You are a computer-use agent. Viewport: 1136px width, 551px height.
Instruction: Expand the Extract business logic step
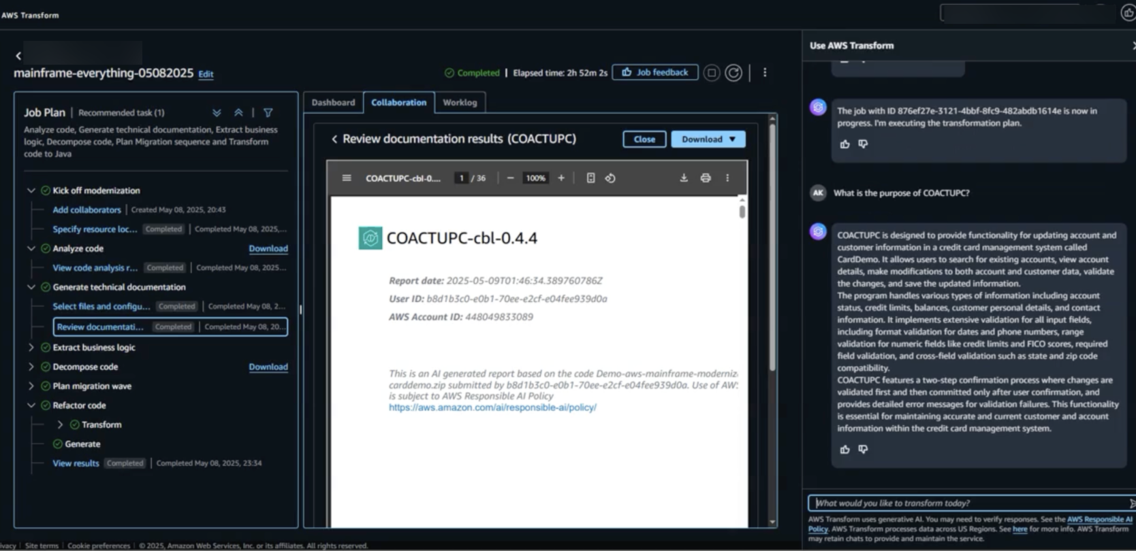(31, 348)
